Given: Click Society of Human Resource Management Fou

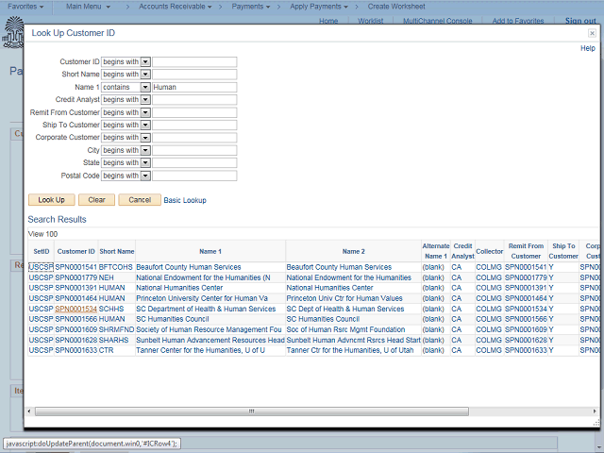Looking at the screenshot, I should click(209, 329).
